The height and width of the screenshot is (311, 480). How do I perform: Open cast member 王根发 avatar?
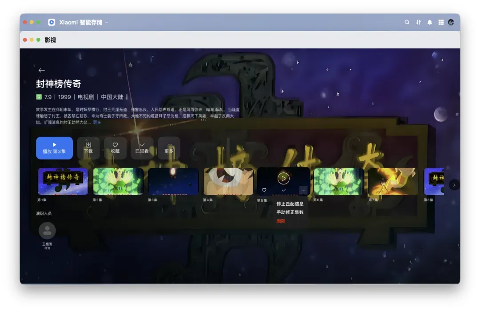(47, 231)
